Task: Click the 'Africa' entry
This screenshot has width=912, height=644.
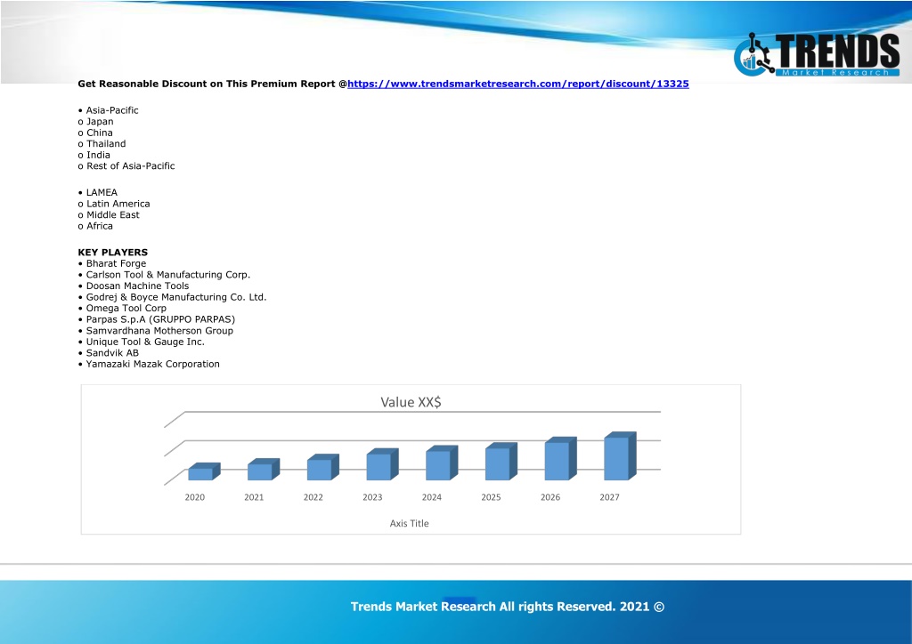Action: [x=100, y=226]
